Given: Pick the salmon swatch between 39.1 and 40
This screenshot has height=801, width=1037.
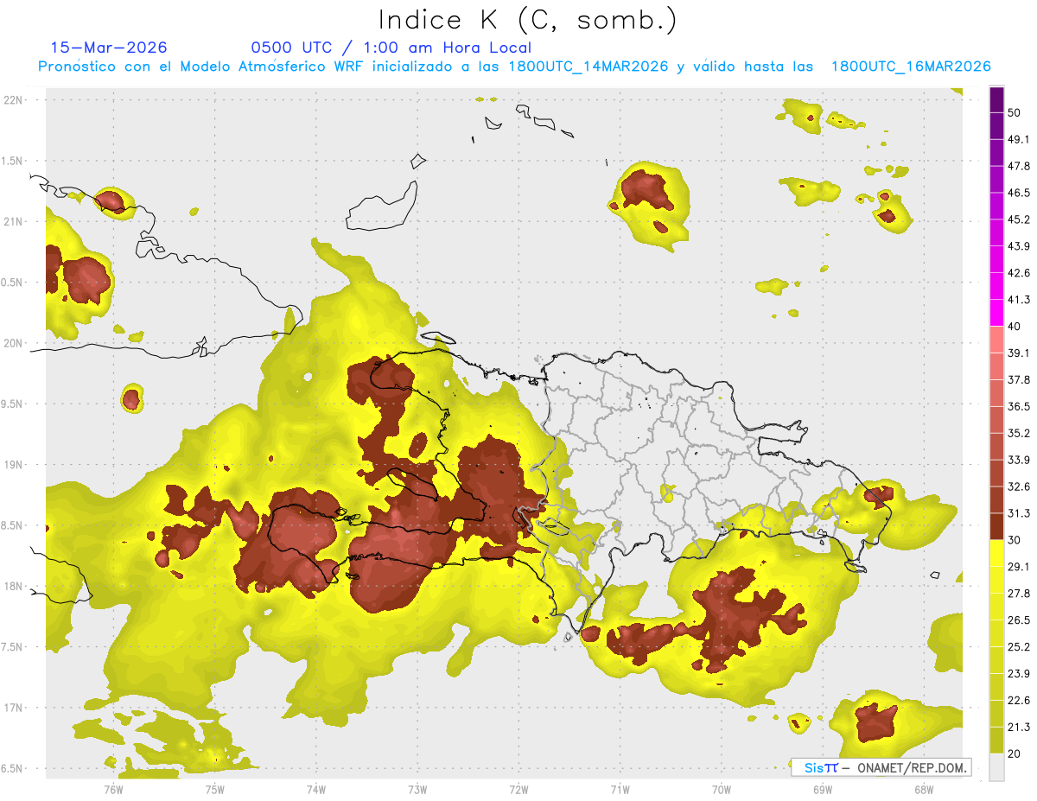Looking at the screenshot, I should pos(996,340).
